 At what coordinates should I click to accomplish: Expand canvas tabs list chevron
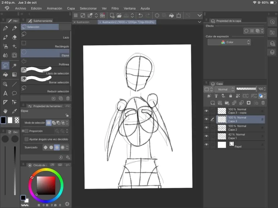[x=199, y=22]
